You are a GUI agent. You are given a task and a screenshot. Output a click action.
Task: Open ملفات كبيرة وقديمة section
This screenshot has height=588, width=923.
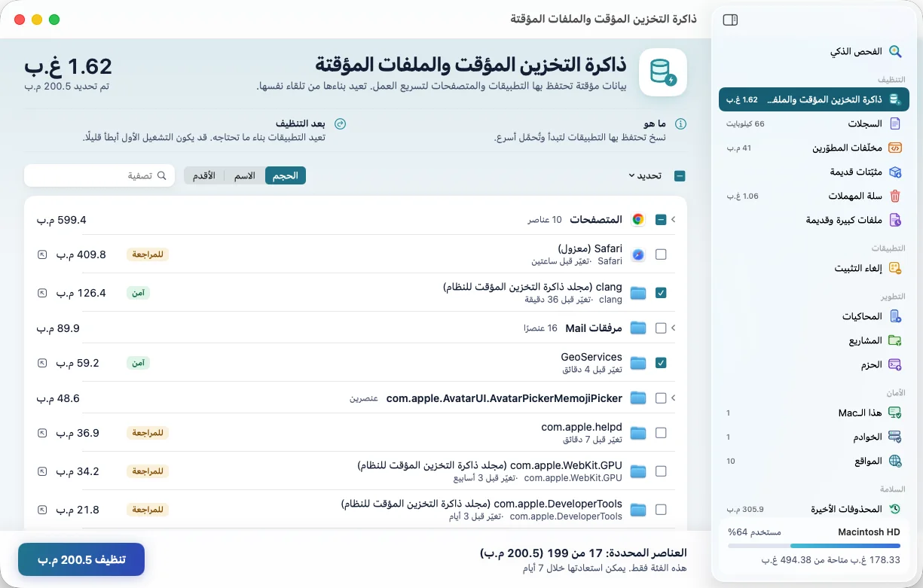click(814, 220)
